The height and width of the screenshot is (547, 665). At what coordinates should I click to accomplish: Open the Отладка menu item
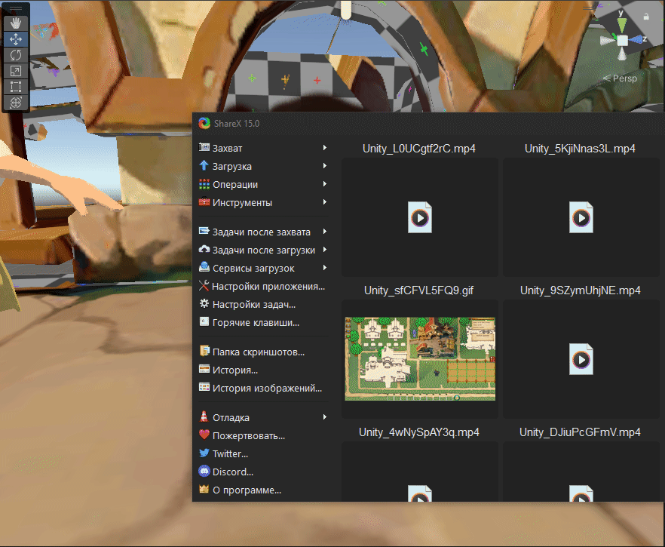point(263,417)
